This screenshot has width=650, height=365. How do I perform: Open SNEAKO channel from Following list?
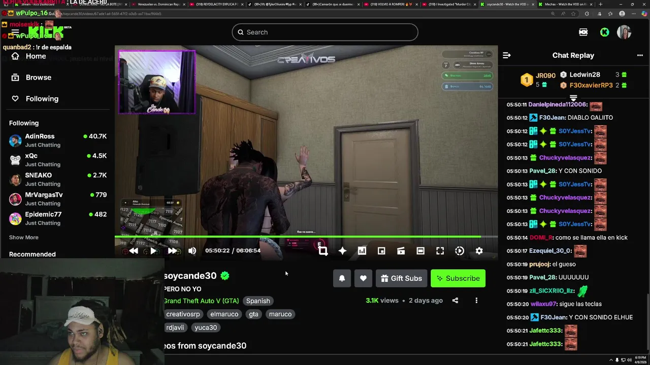[x=57, y=179]
